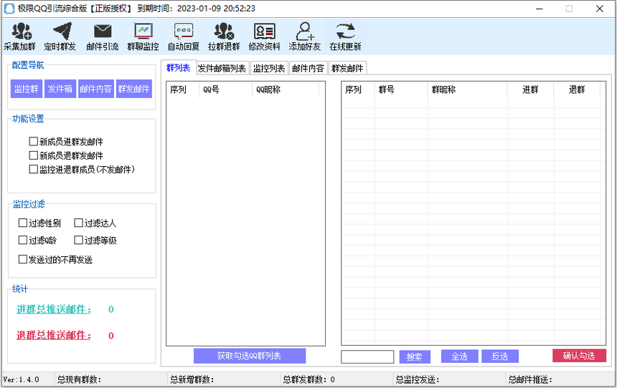Screen dimensions: 617x388
Task: Enable 新成员进群发邮件 checkbox
Action: (34, 141)
